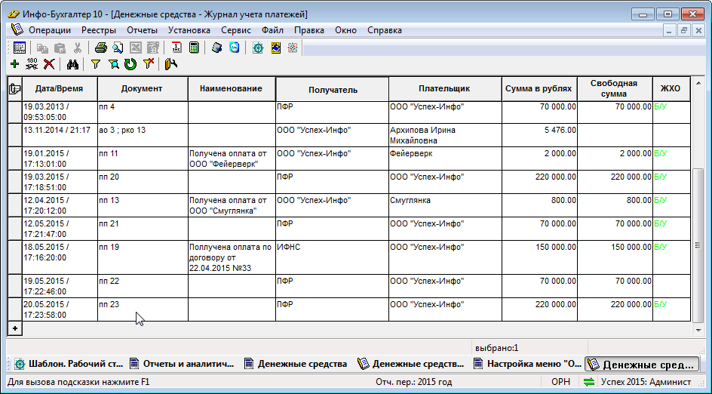Click the yellow funnel Filter icon
The height and width of the screenshot is (394, 712).
95,64
